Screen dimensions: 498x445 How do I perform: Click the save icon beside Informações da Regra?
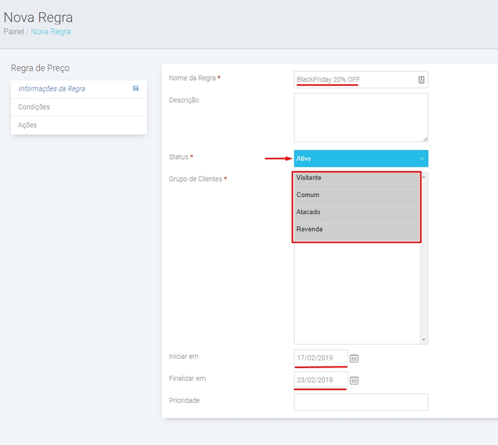coord(136,89)
